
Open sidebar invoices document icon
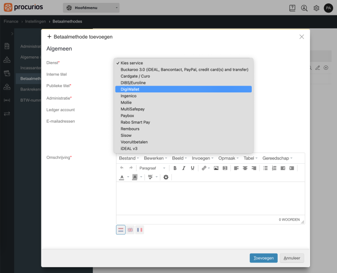[x=7, y=46]
